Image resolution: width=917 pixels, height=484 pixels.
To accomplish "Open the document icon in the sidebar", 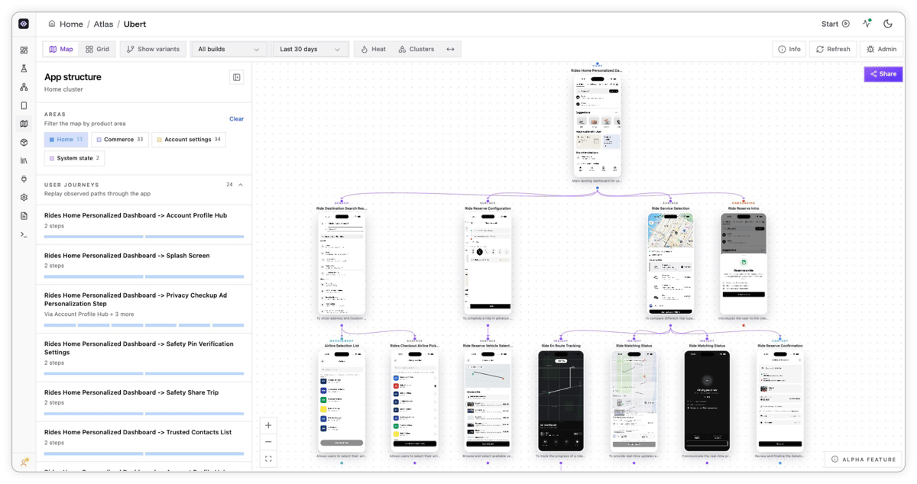I will [x=24, y=216].
